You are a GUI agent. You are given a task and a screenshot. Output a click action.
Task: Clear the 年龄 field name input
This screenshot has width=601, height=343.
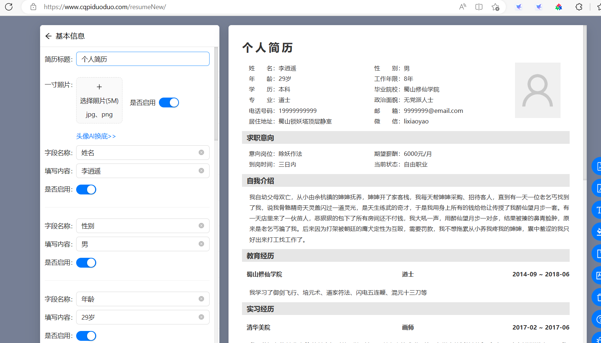click(x=201, y=299)
